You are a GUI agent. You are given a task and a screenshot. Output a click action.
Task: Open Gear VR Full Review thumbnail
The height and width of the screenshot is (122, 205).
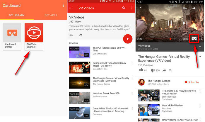[149, 110]
